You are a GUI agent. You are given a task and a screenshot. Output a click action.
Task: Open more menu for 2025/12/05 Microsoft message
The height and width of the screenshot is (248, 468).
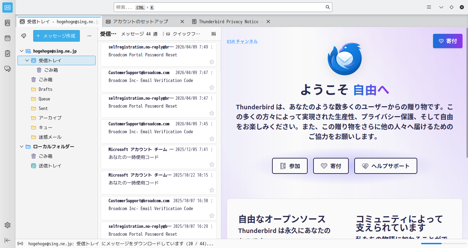212,150
